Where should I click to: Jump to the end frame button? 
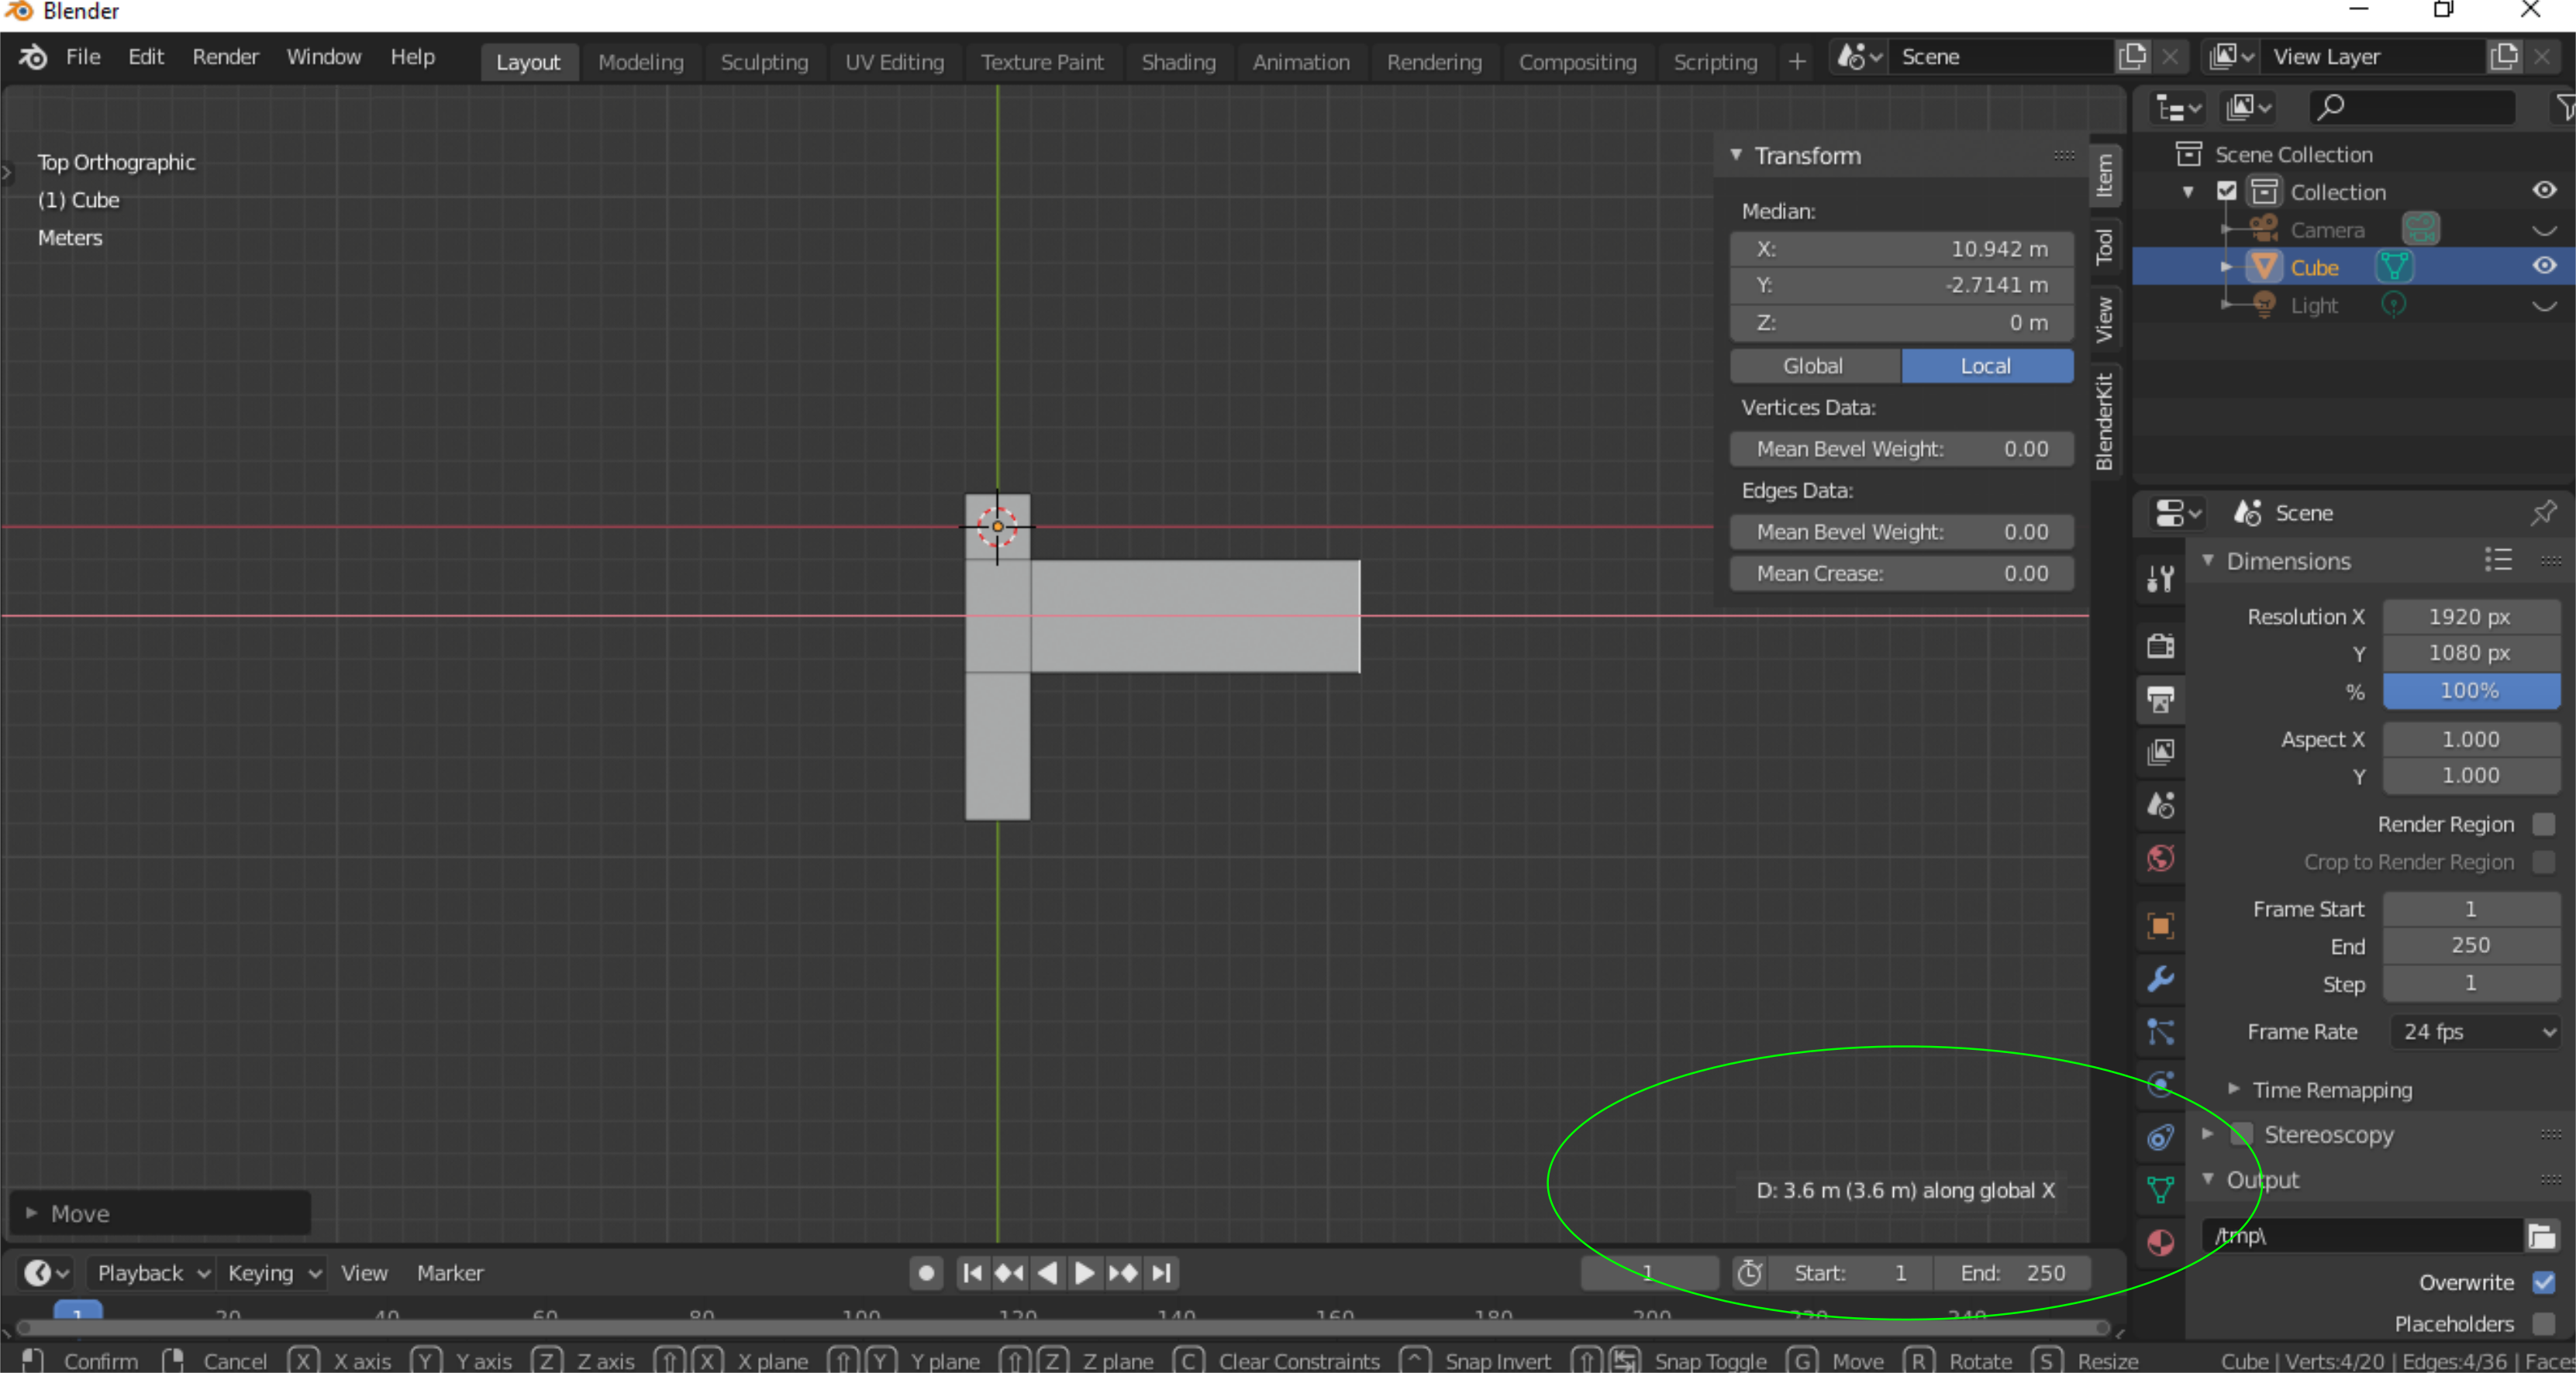point(1161,1272)
